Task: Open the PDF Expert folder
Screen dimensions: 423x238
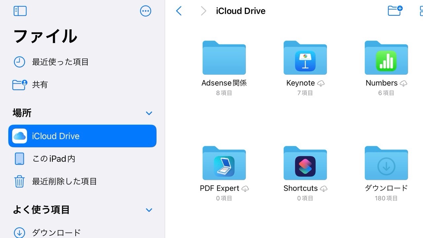Action: tap(224, 163)
